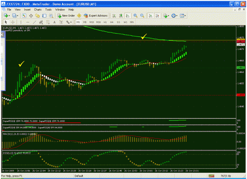Switch chart to M1 timeframe

click(78, 22)
